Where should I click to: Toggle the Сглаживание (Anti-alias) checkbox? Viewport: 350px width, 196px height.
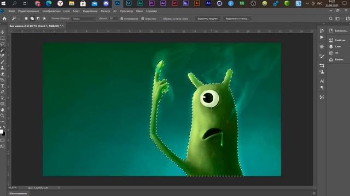[x=121, y=19]
